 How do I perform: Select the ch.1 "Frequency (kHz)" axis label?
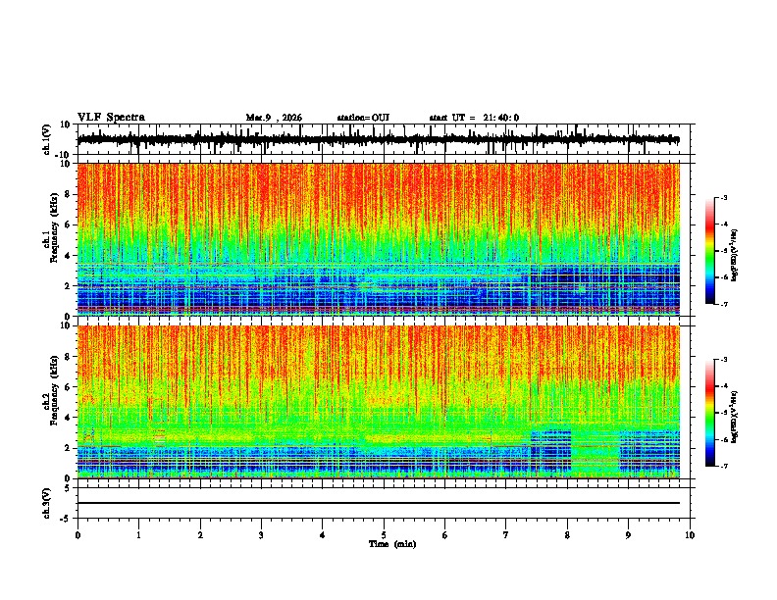pos(53,228)
